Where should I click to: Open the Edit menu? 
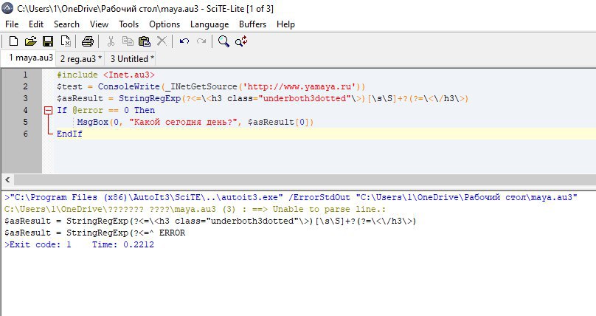click(x=36, y=24)
